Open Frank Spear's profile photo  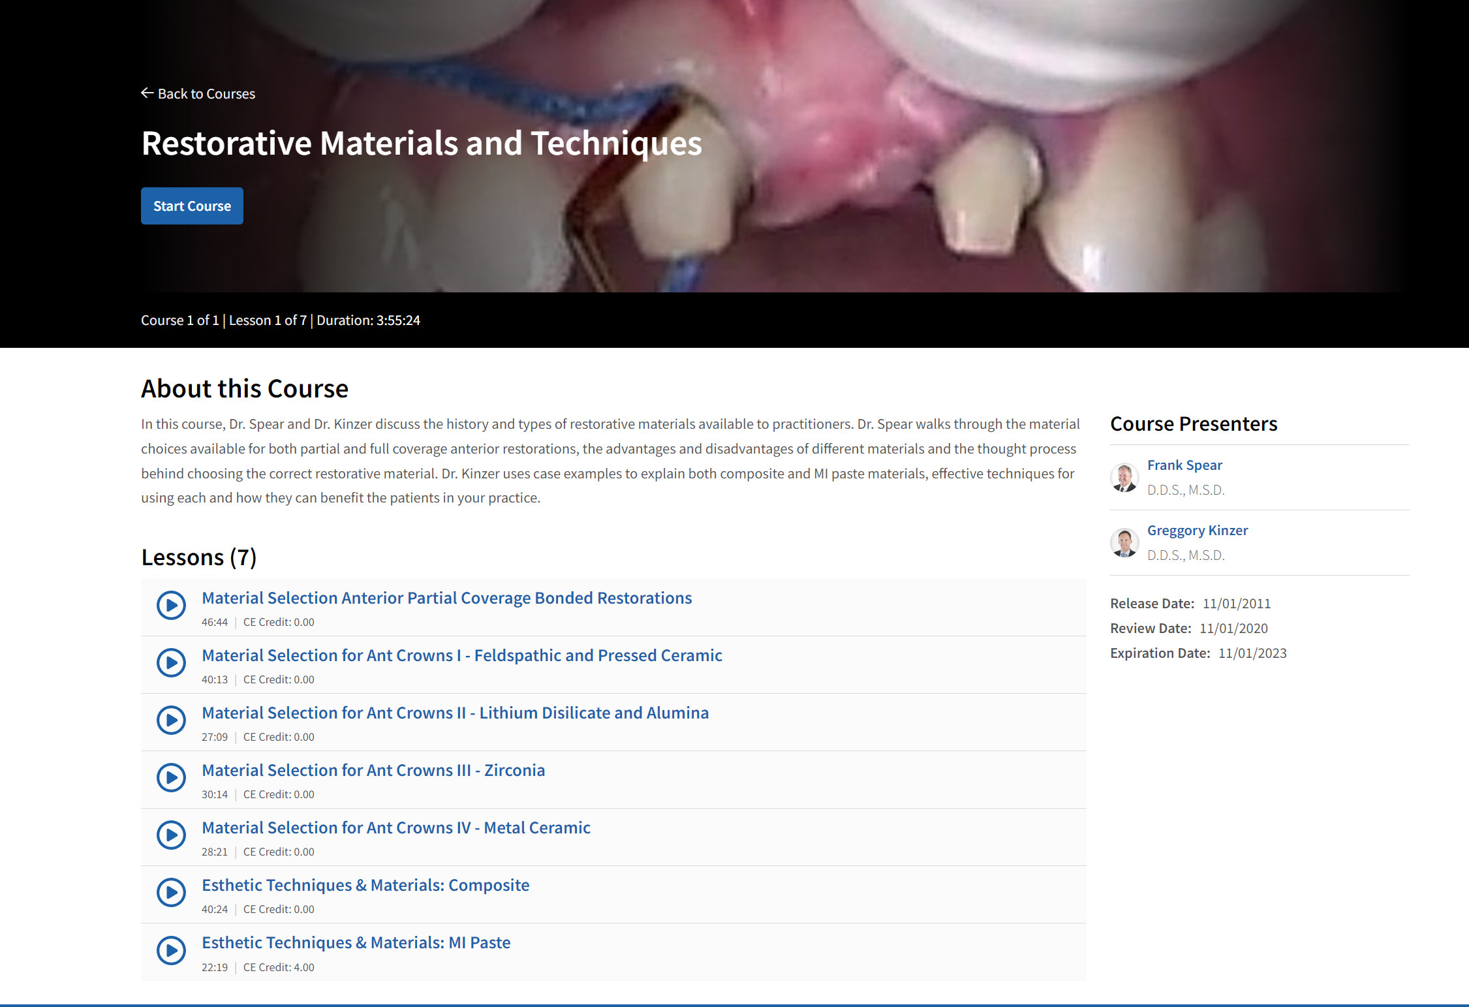click(1124, 478)
